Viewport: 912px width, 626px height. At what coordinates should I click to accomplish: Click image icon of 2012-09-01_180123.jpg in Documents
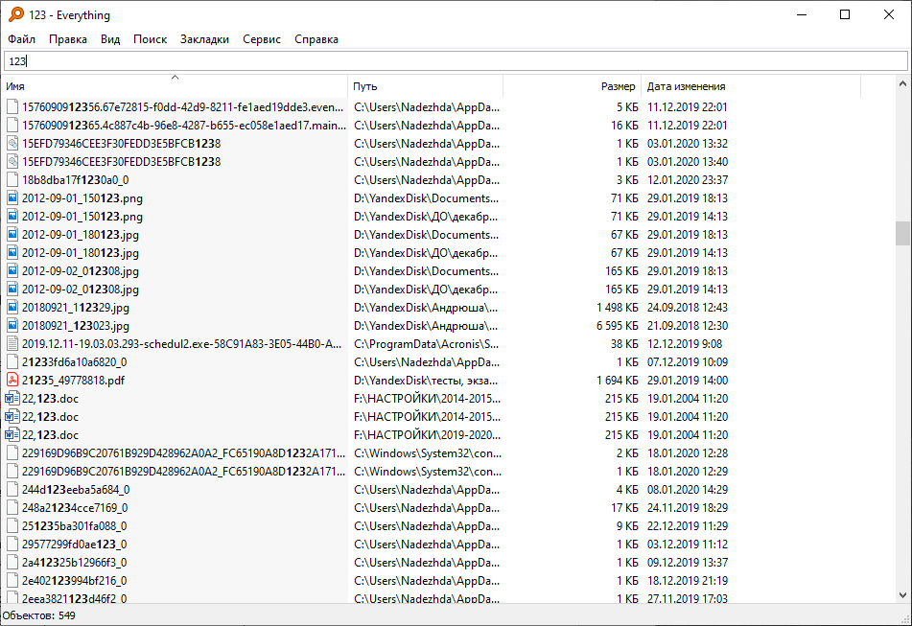pos(12,234)
